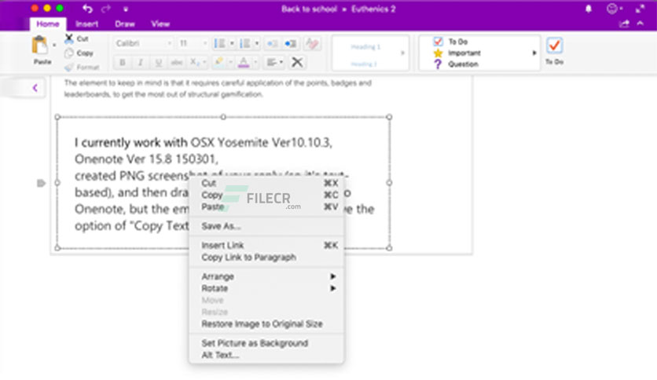Viewport: 657px width, 380px height.
Task: Choose Cut in the context menu
Action: click(266, 183)
